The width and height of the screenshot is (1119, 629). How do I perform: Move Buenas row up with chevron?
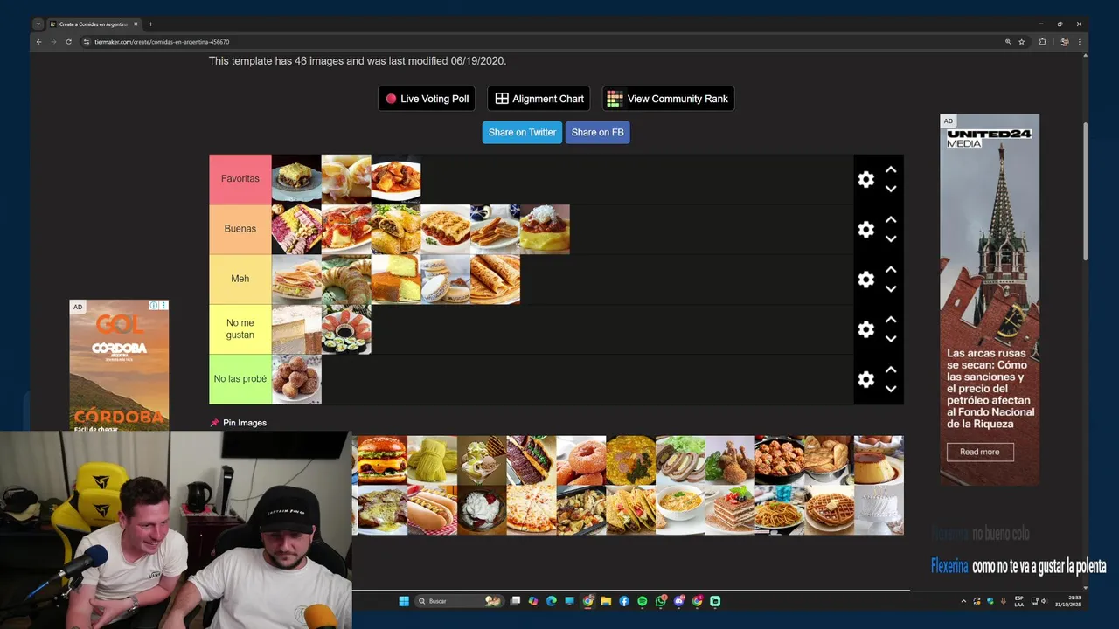(x=891, y=219)
